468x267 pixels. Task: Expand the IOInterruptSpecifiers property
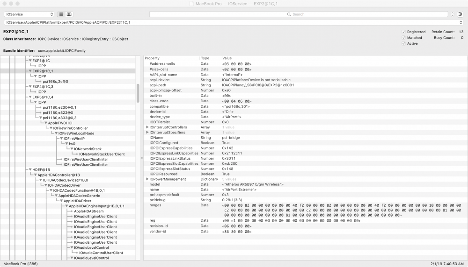click(147, 133)
